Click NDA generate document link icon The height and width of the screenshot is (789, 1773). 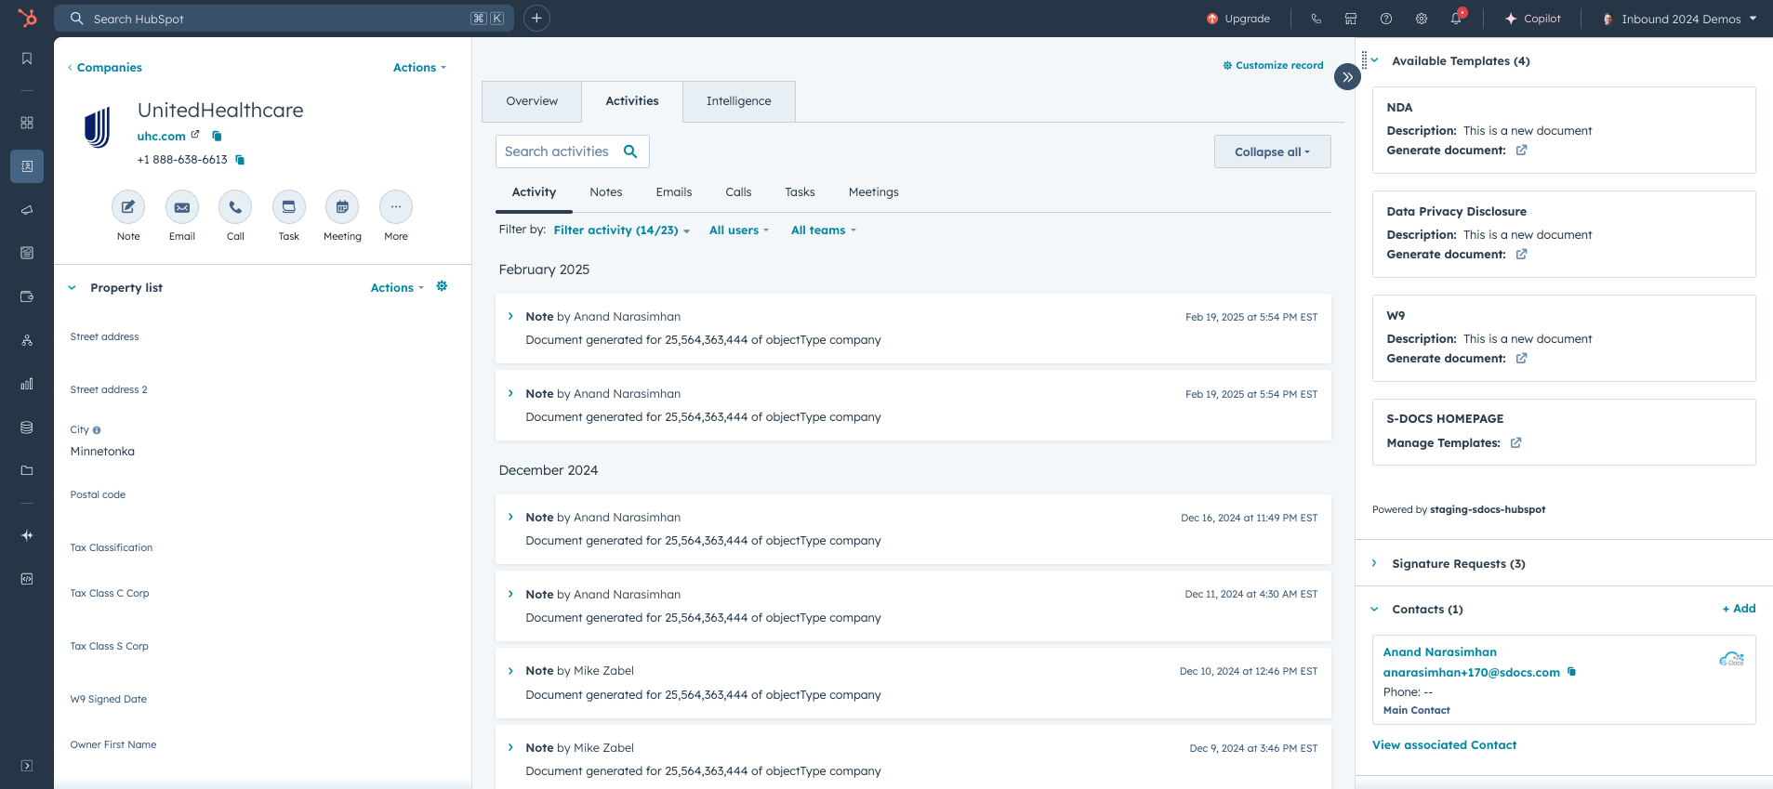[1521, 151]
